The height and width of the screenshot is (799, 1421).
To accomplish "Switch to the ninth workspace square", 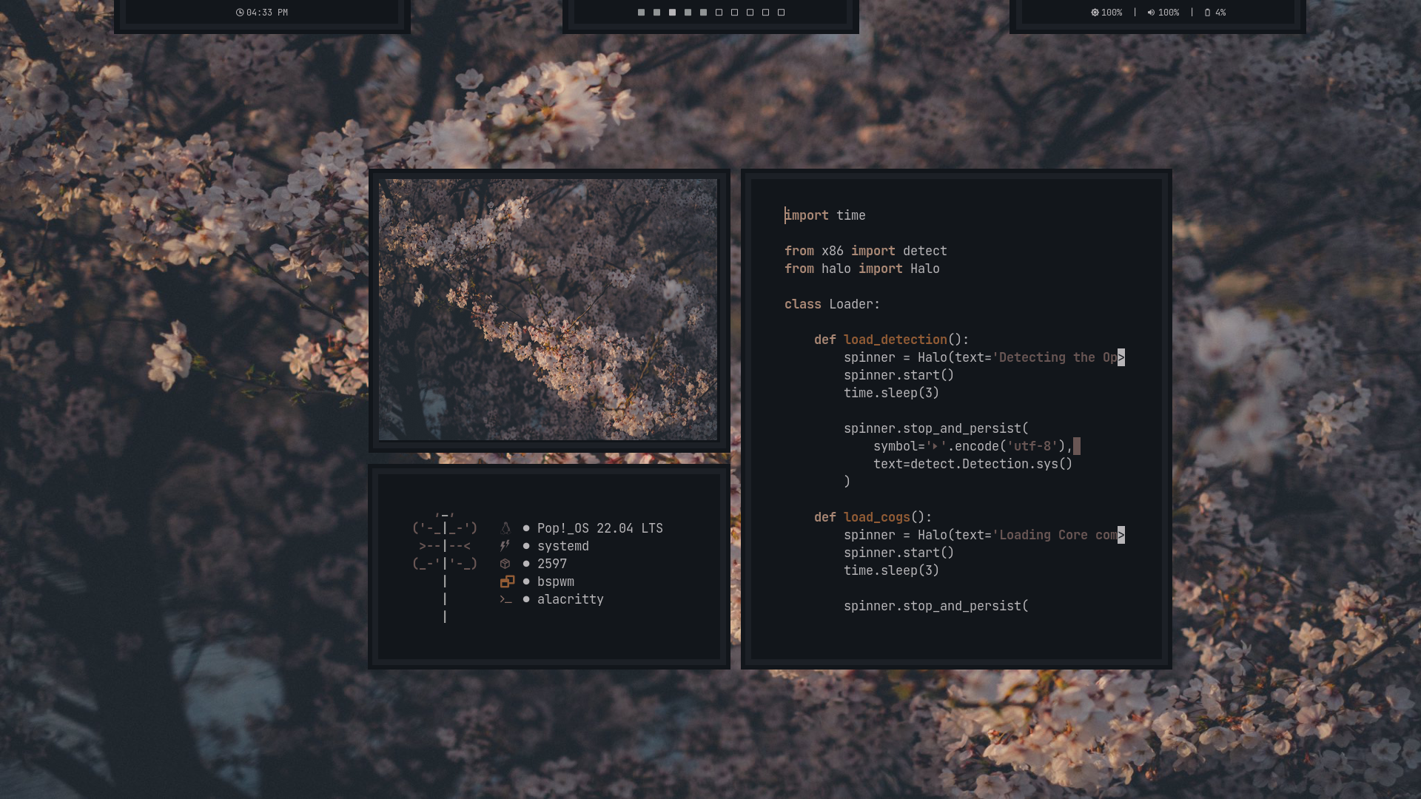I will tap(765, 13).
